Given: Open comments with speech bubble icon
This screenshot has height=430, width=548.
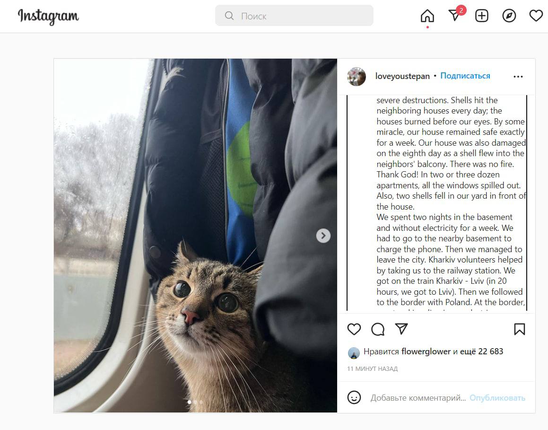Looking at the screenshot, I should click(x=378, y=329).
